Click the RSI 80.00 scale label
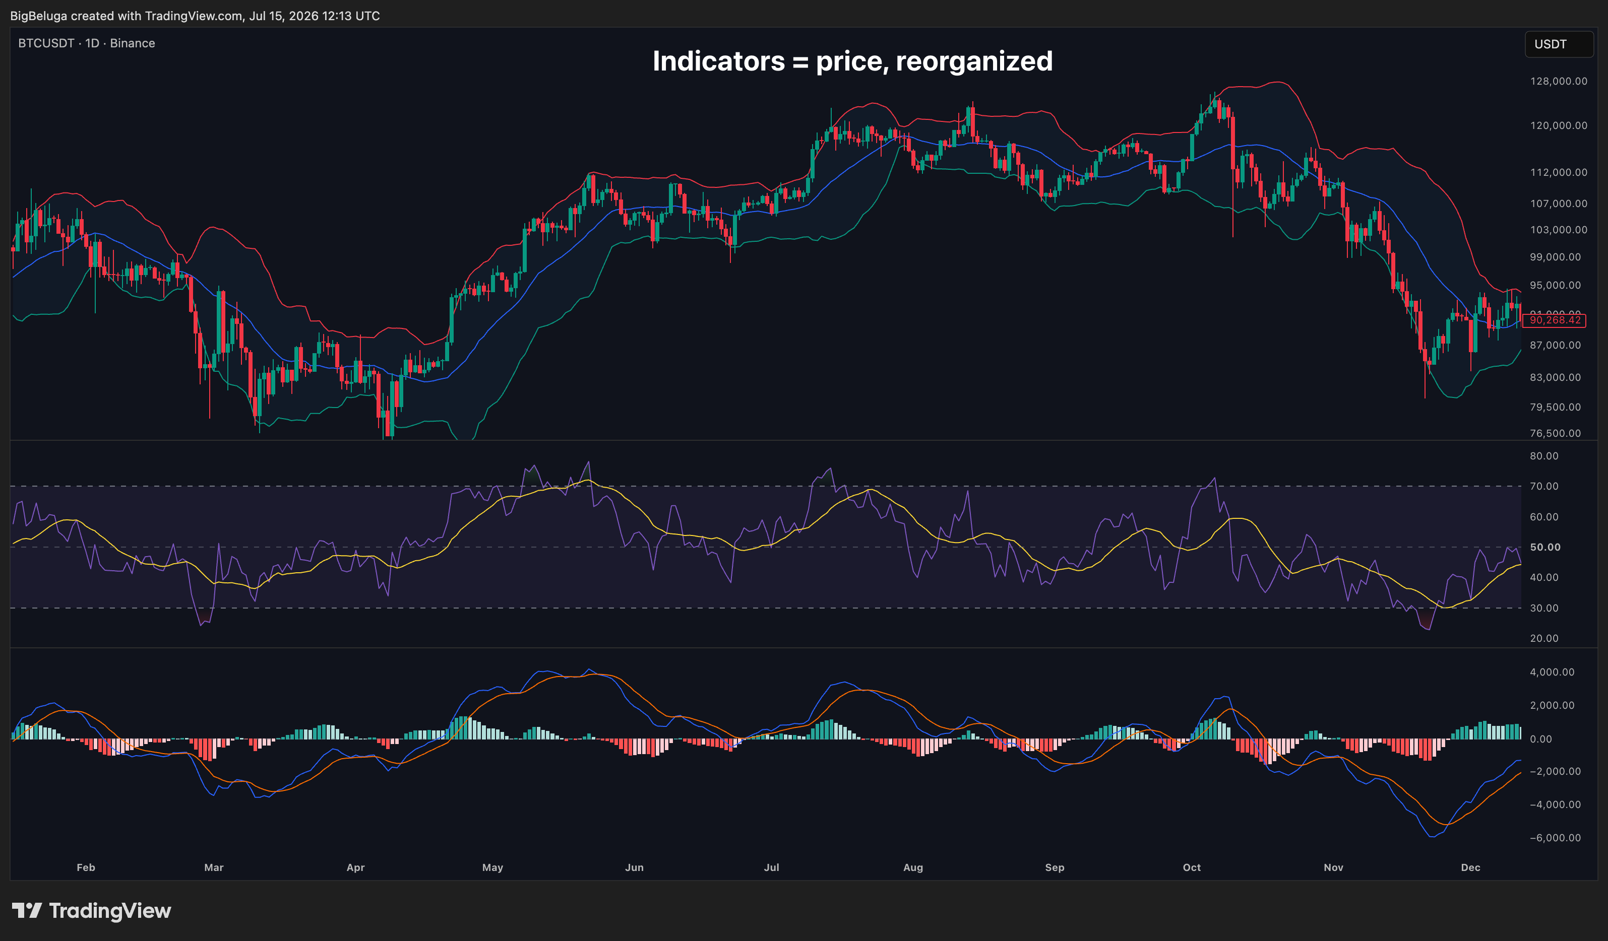This screenshot has width=1608, height=941. (x=1544, y=456)
